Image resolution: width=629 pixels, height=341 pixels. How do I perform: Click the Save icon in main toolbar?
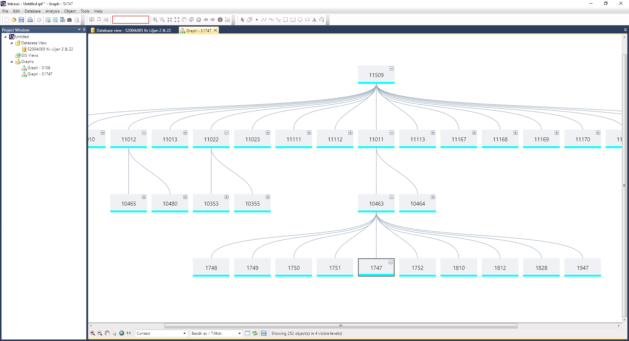click(21, 20)
